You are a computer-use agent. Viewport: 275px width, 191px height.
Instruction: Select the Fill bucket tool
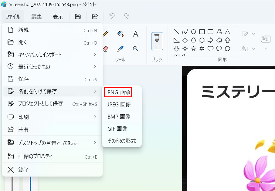pos(121,34)
